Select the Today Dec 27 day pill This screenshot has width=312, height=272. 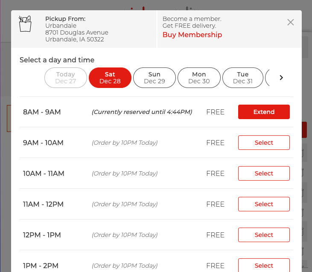pyautogui.click(x=65, y=78)
